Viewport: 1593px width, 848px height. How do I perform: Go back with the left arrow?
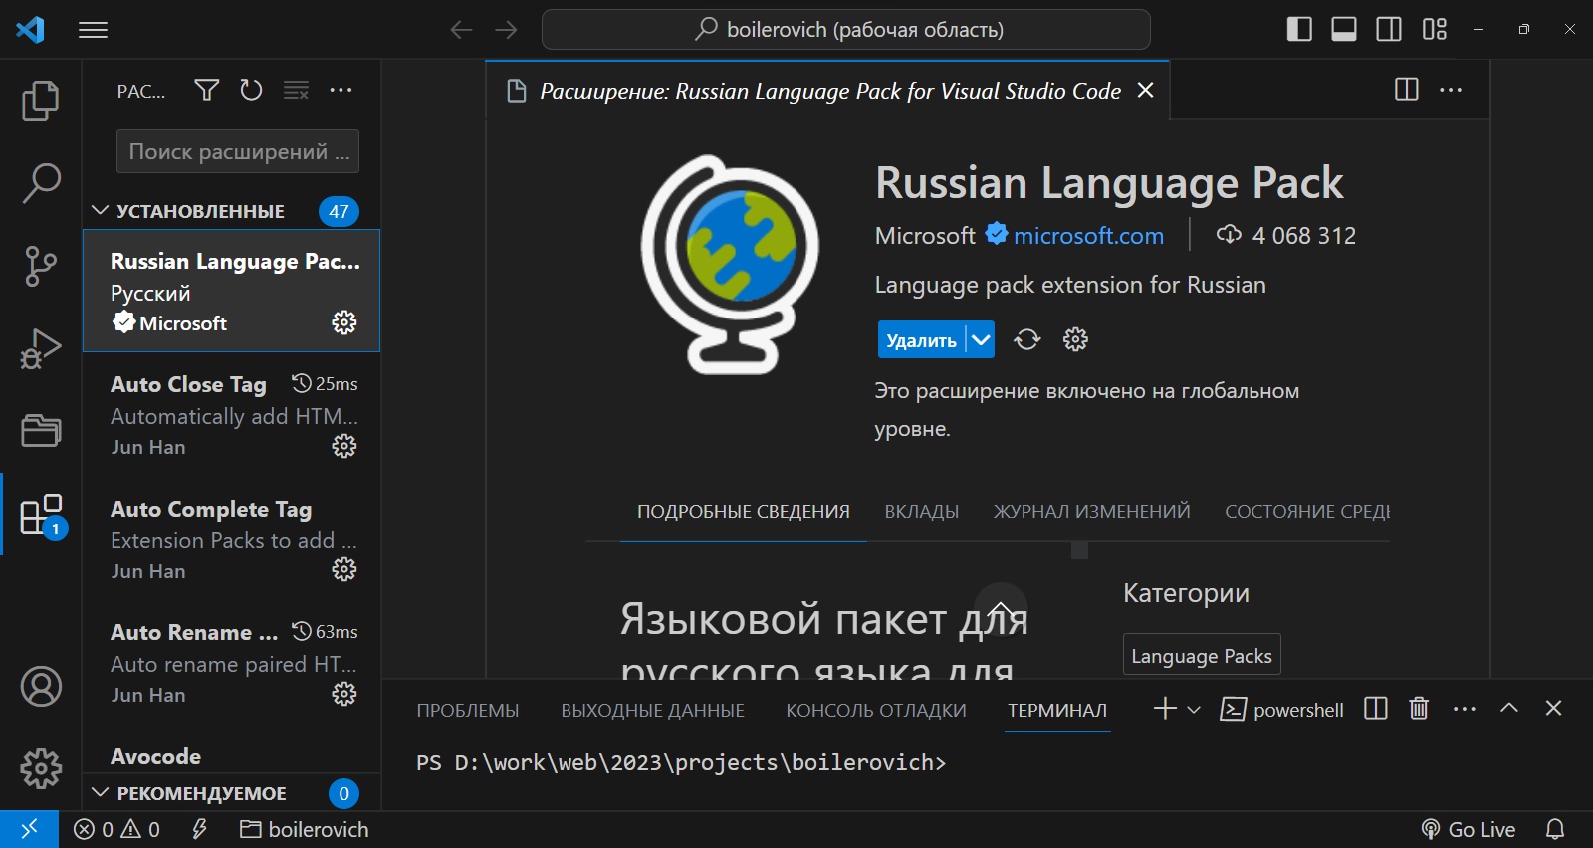coord(461,30)
